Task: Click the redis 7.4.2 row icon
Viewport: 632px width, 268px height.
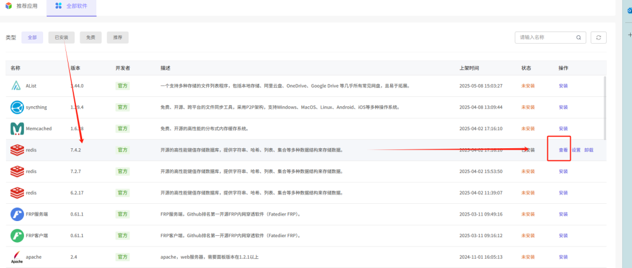Action: click(17, 150)
